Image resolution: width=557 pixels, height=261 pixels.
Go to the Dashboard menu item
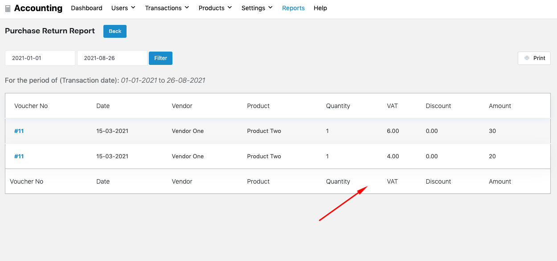tap(86, 8)
